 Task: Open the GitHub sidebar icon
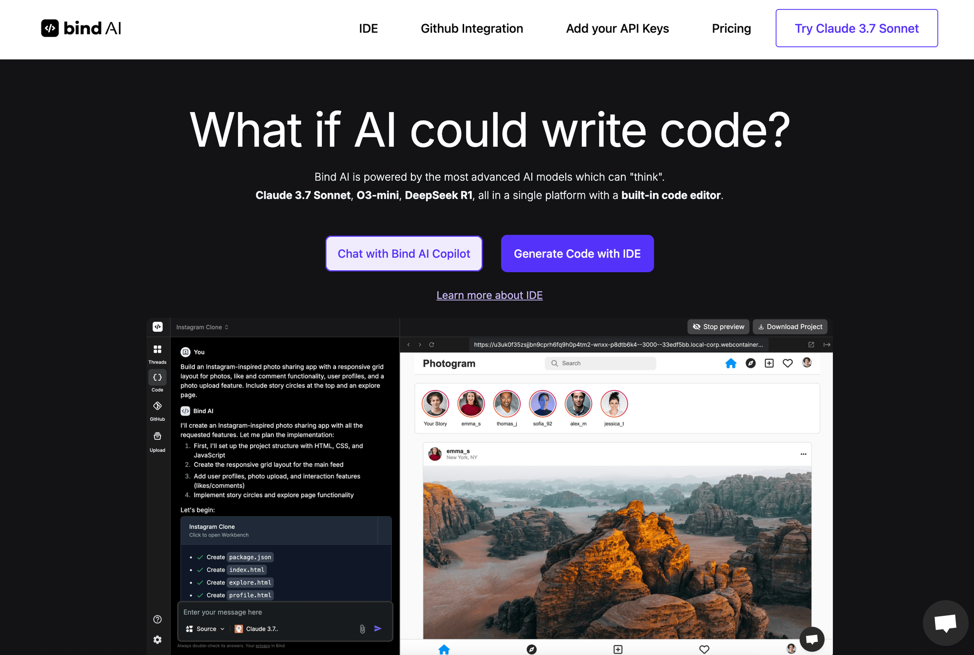coord(157,406)
